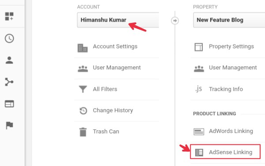This screenshot has height=166, width=265.
Task: Click the Trash Can bin icon
Action: tap(83, 132)
